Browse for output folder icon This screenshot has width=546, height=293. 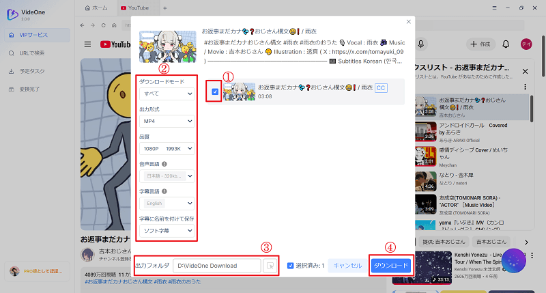[x=270, y=266]
